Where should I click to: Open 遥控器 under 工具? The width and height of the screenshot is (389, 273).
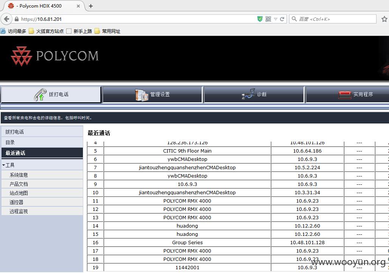[x=42, y=202]
